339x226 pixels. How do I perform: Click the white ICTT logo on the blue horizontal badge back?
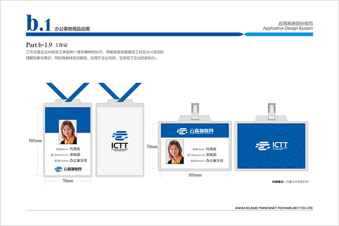[x=271, y=146]
